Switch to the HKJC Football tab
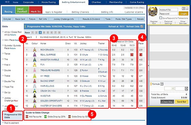 [22, 10]
